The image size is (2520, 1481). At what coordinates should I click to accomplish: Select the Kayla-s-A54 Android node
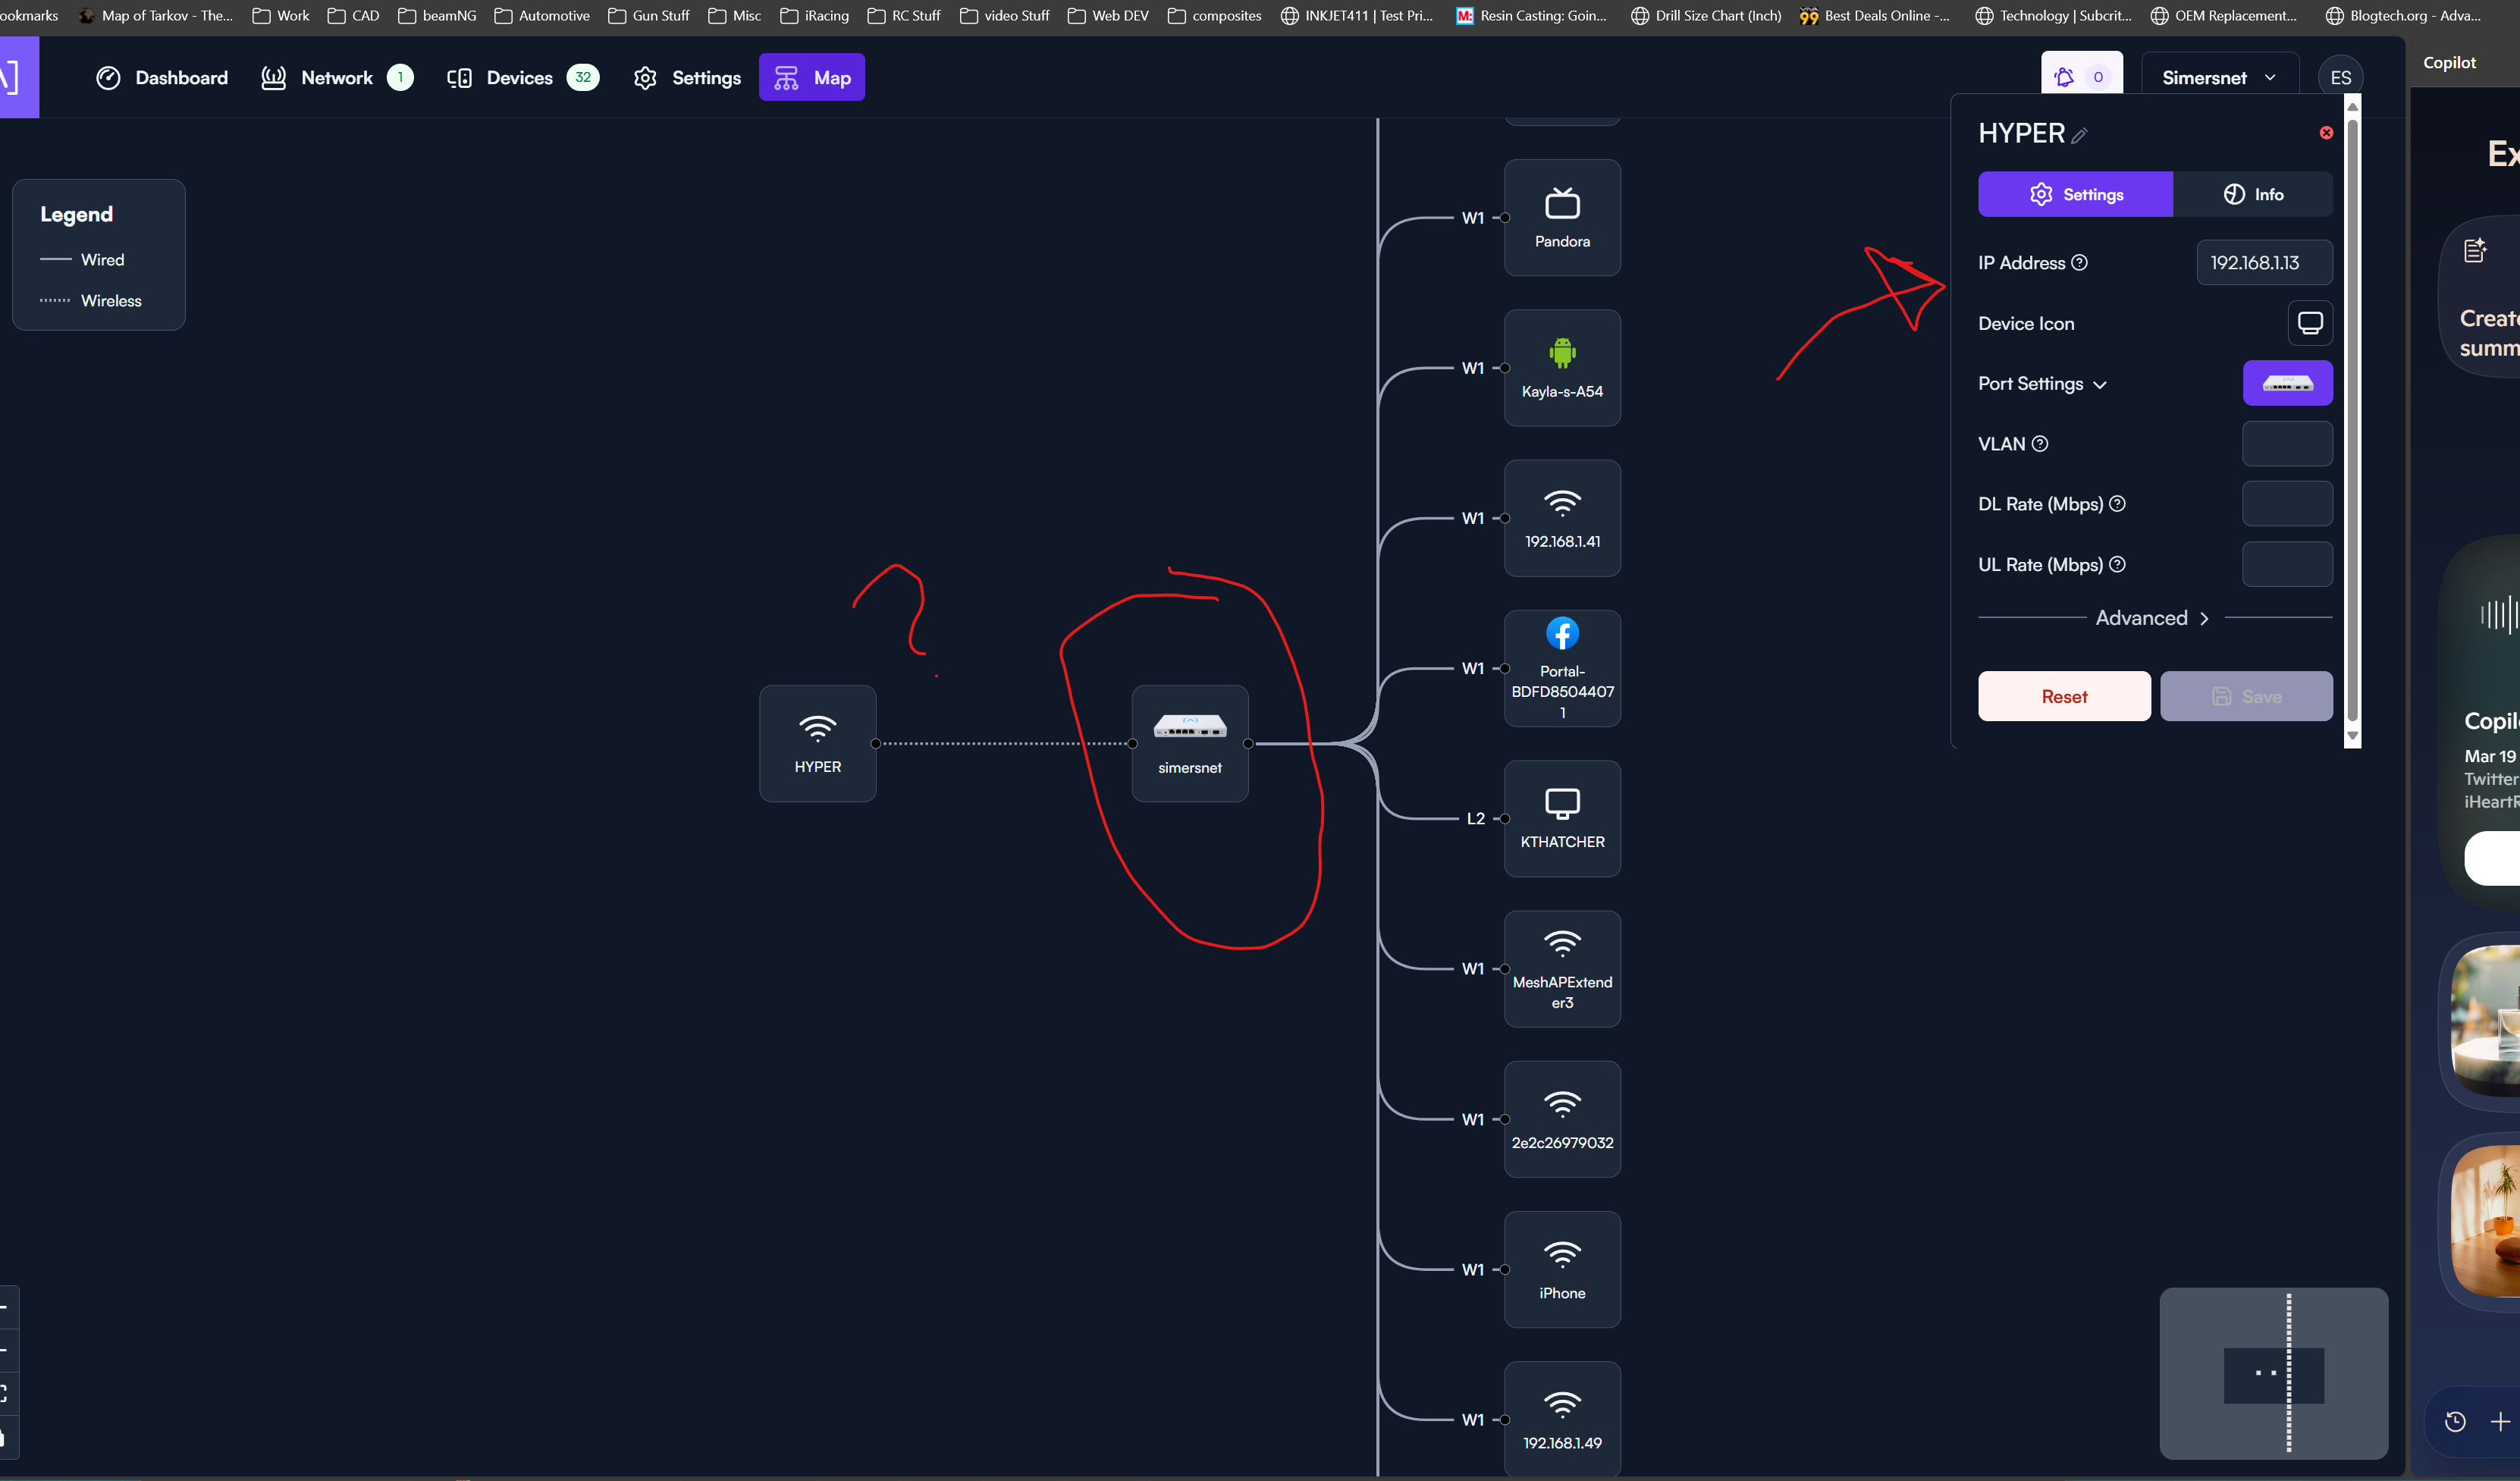(1562, 368)
